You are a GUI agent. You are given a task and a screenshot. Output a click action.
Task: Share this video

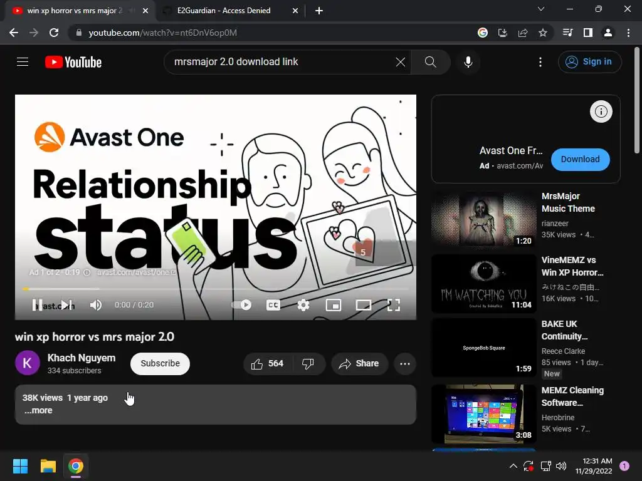(359, 364)
